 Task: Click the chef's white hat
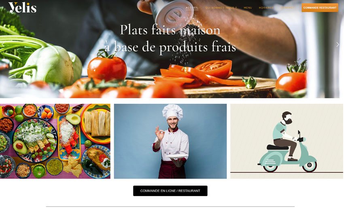point(172,112)
